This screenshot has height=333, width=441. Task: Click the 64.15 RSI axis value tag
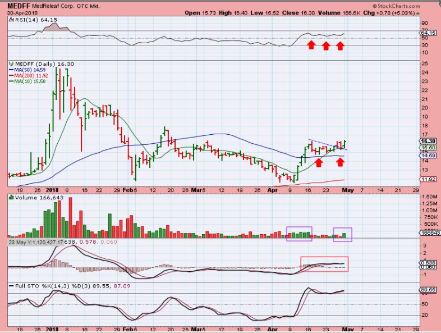click(x=428, y=33)
